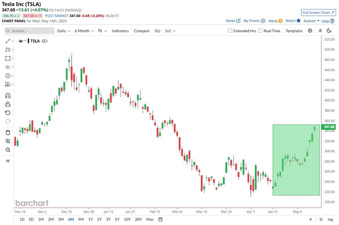Enable the Real-Time checkbox
The width and height of the screenshot is (339, 225).
point(260,31)
